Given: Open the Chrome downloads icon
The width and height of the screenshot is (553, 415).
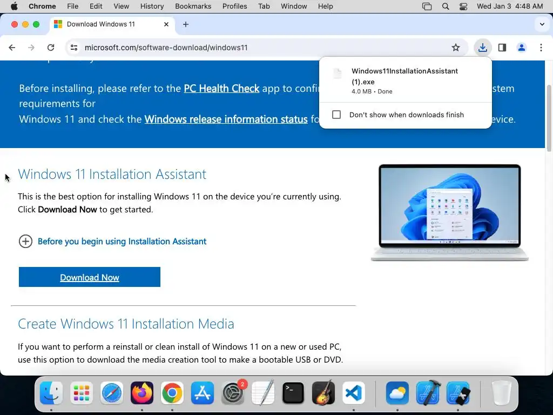Looking at the screenshot, I should (482, 48).
